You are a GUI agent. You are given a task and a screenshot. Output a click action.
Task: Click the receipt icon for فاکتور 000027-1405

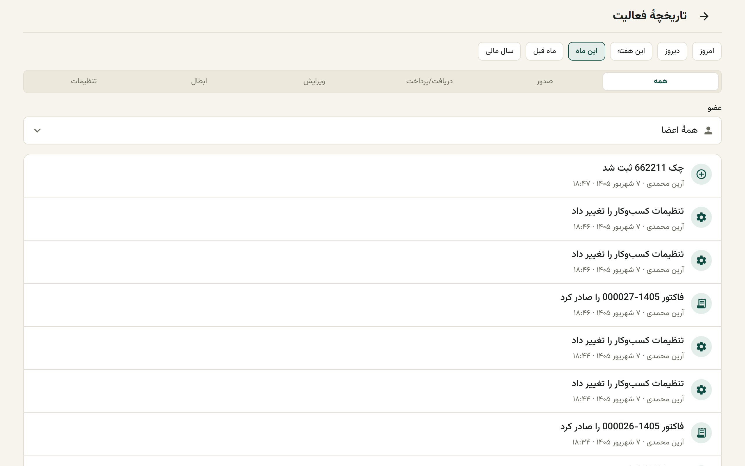[x=701, y=303]
